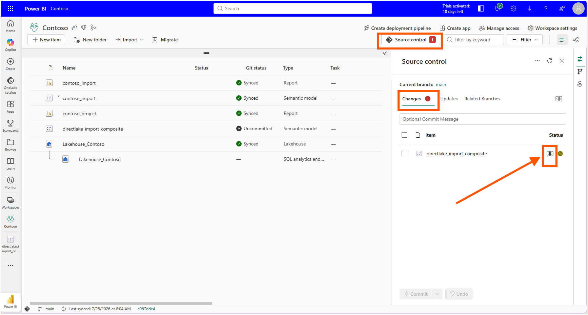Open Source control panel more options
The width and height of the screenshot is (588, 315).
coord(538,61)
